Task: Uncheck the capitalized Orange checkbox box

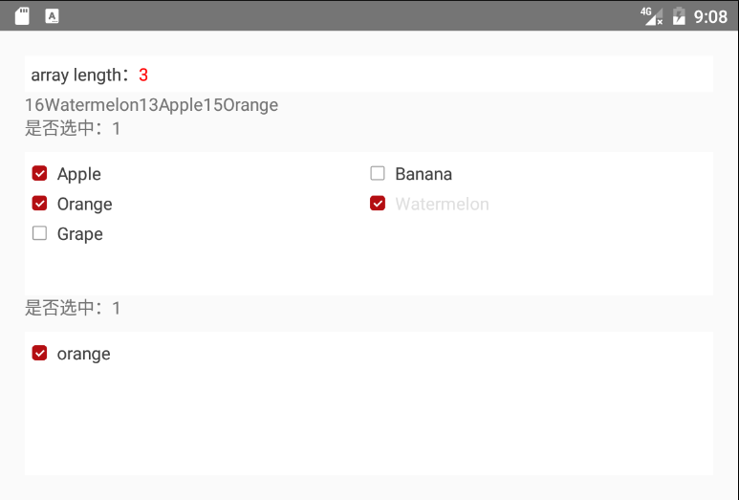Action: click(x=39, y=204)
